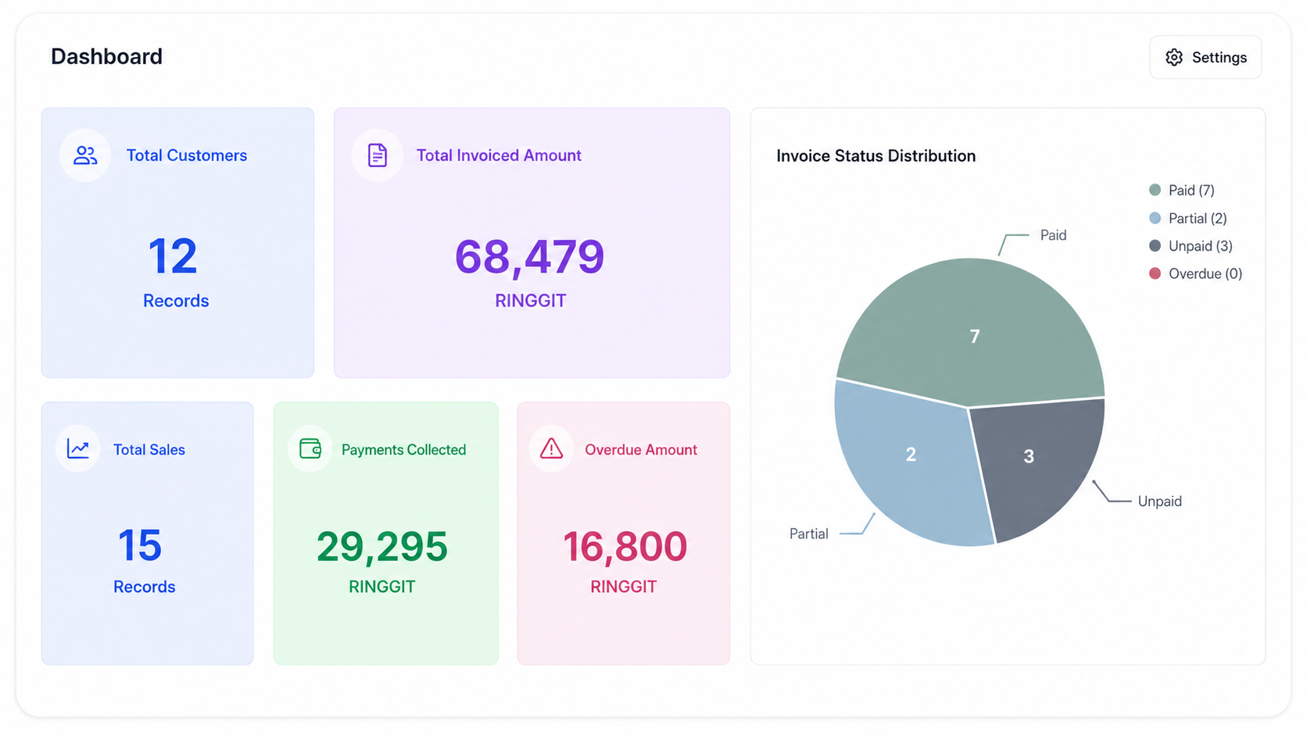Click the Total Customers label
The width and height of the screenshot is (1307, 735).
[x=187, y=155]
